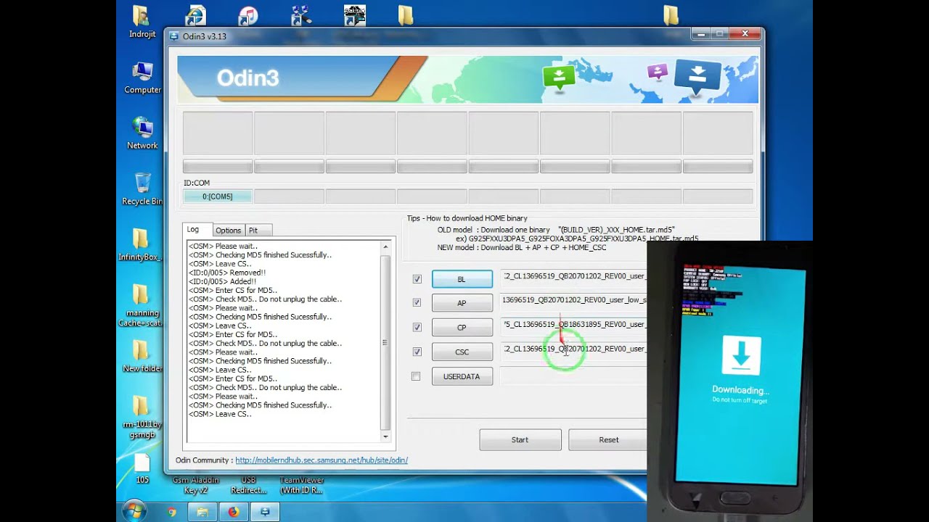Viewport: 929px width, 522px height.
Task: Open the Indrojit user folder icon
Action: point(142,21)
